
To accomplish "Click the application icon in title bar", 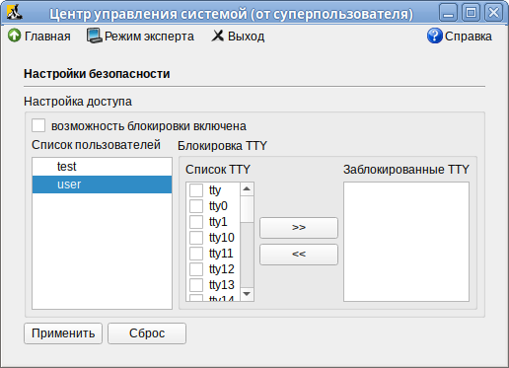I will tap(14, 12).
